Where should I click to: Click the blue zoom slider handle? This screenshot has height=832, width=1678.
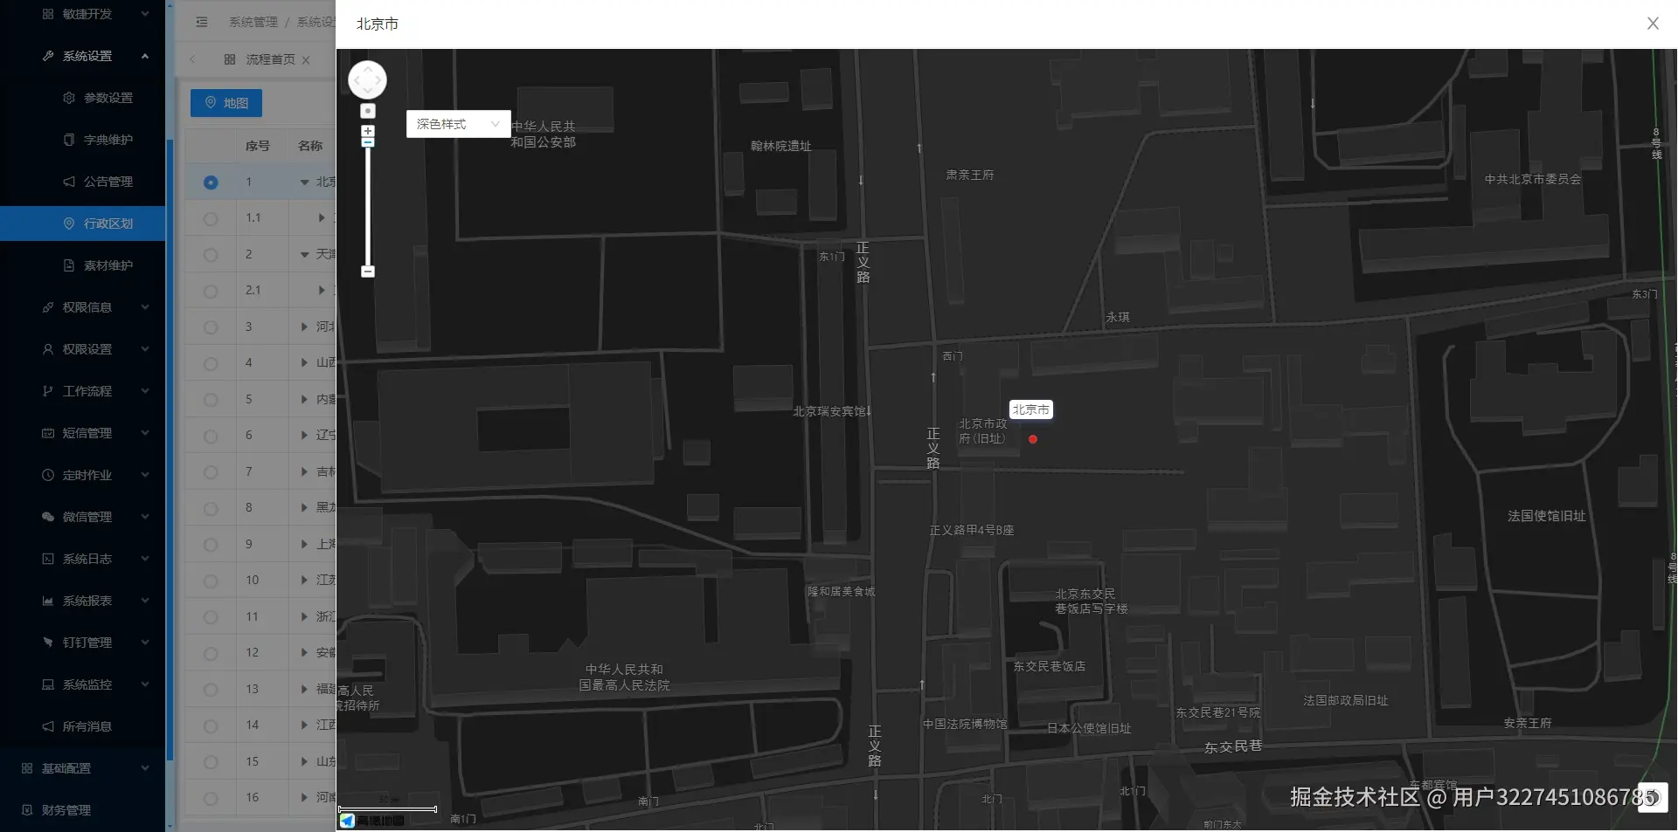coord(368,142)
